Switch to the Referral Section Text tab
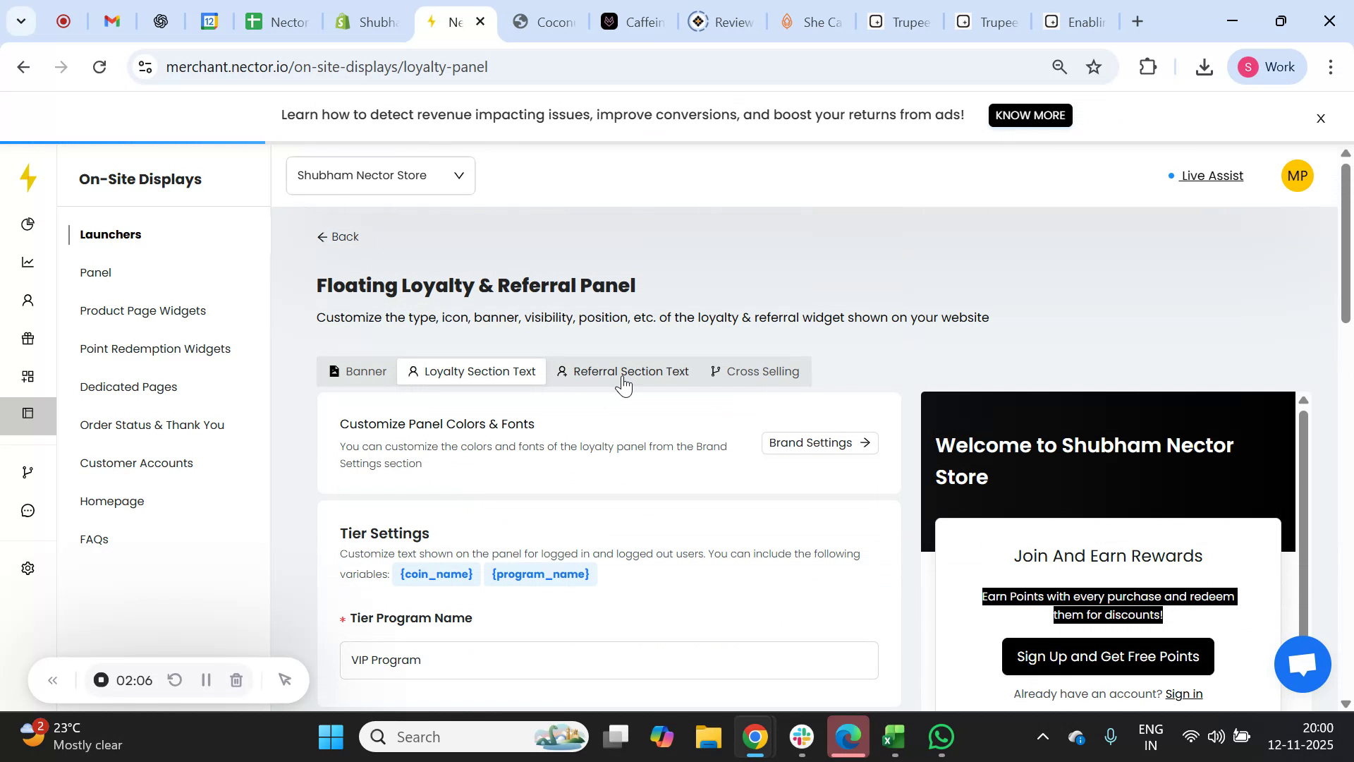This screenshot has width=1354, height=762. tap(623, 371)
